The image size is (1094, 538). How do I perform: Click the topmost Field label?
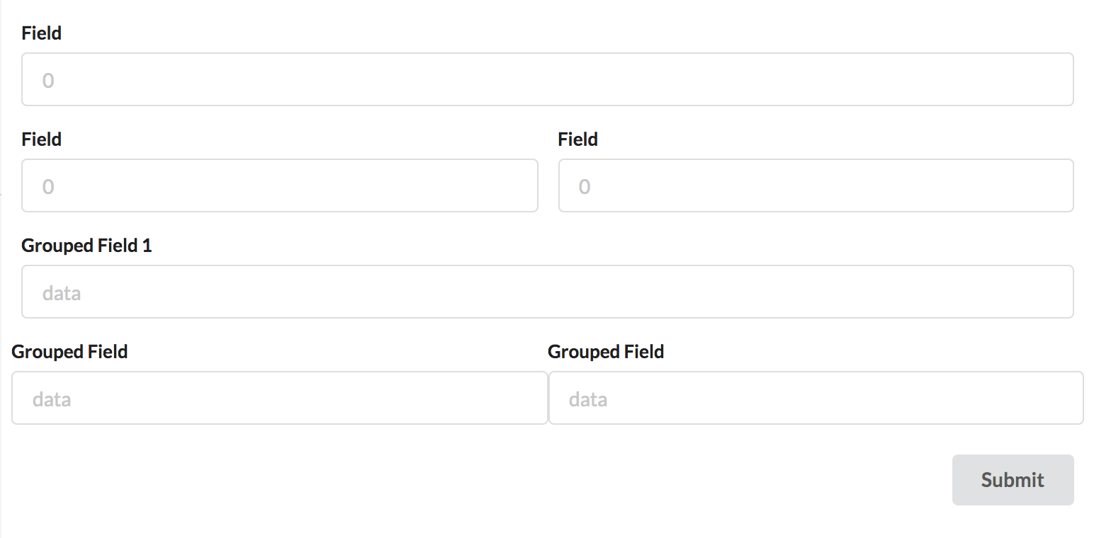(41, 33)
